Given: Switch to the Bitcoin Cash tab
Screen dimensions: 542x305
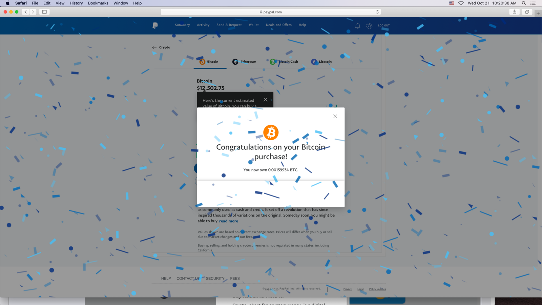Looking at the screenshot, I should (x=284, y=62).
